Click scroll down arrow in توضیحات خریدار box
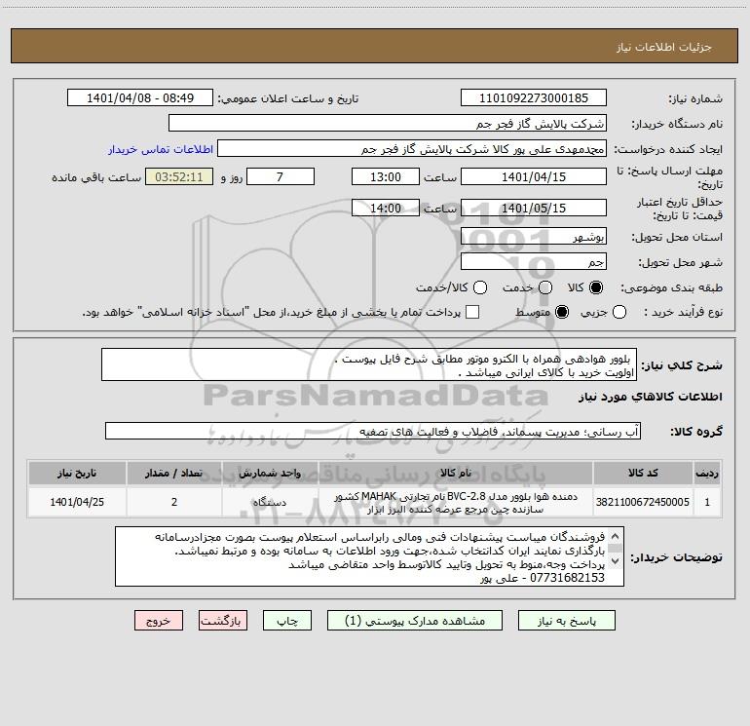 tap(616, 560)
